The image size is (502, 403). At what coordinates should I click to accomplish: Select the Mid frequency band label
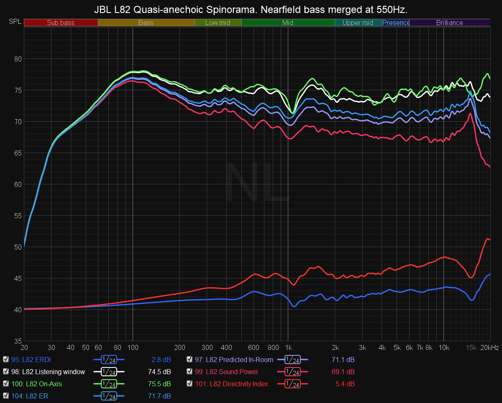(288, 23)
